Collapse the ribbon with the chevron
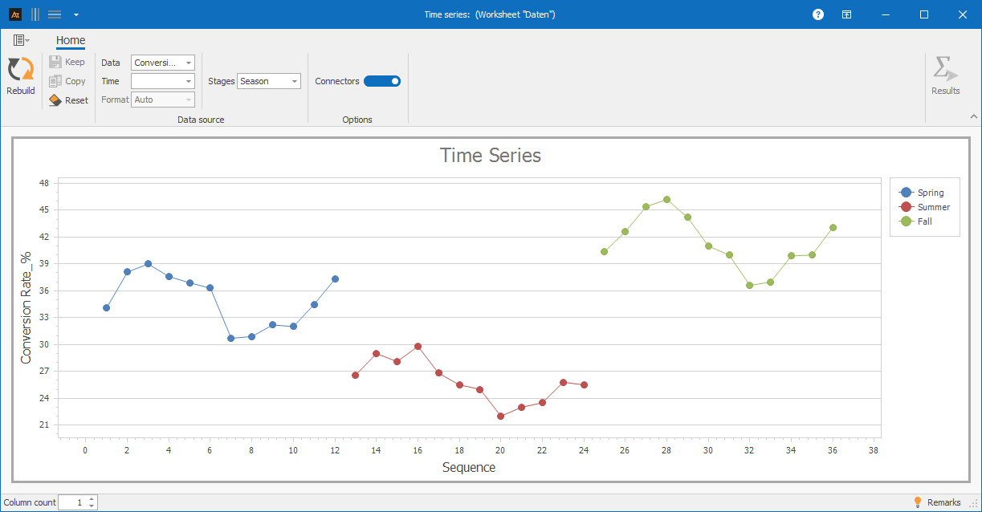 [x=974, y=117]
